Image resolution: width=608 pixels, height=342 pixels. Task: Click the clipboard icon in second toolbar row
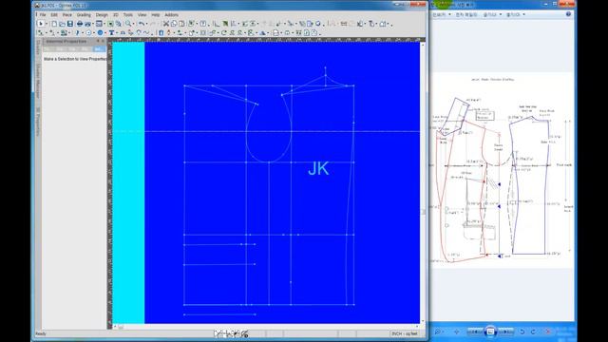coord(161,33)
